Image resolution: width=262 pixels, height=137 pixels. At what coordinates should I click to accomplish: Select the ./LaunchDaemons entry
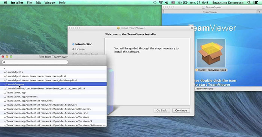(x=53, y=84)
